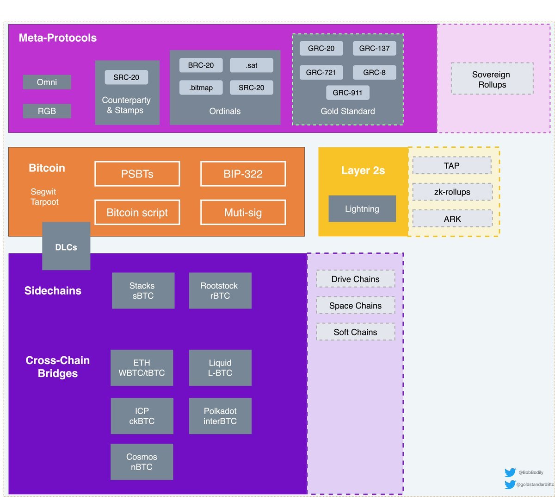Screen dimensions: 555x497
Task: Select the DLCs block
Action: pos(66,246)
